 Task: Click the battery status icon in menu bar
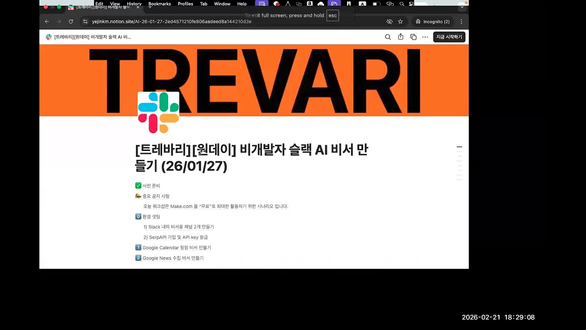[x=376, y=4]
